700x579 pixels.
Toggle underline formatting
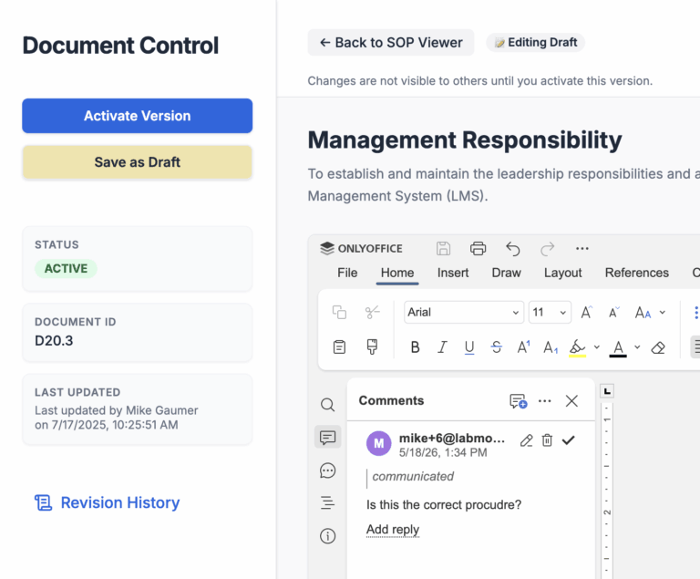pos(469,347)
